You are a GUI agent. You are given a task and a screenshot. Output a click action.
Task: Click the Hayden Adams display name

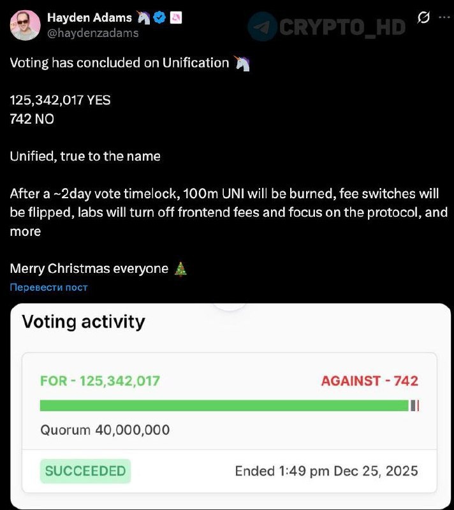click(x=89, y=18)
